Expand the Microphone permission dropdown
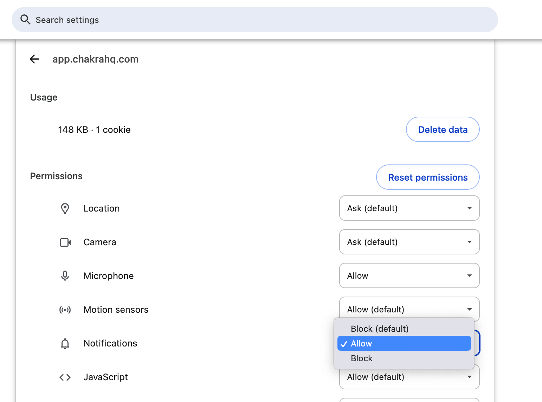 [409, 275]
